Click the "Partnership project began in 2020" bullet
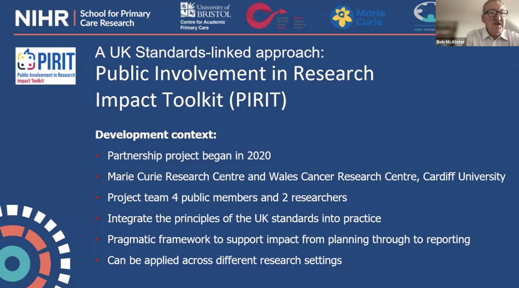 click(189, 156)
